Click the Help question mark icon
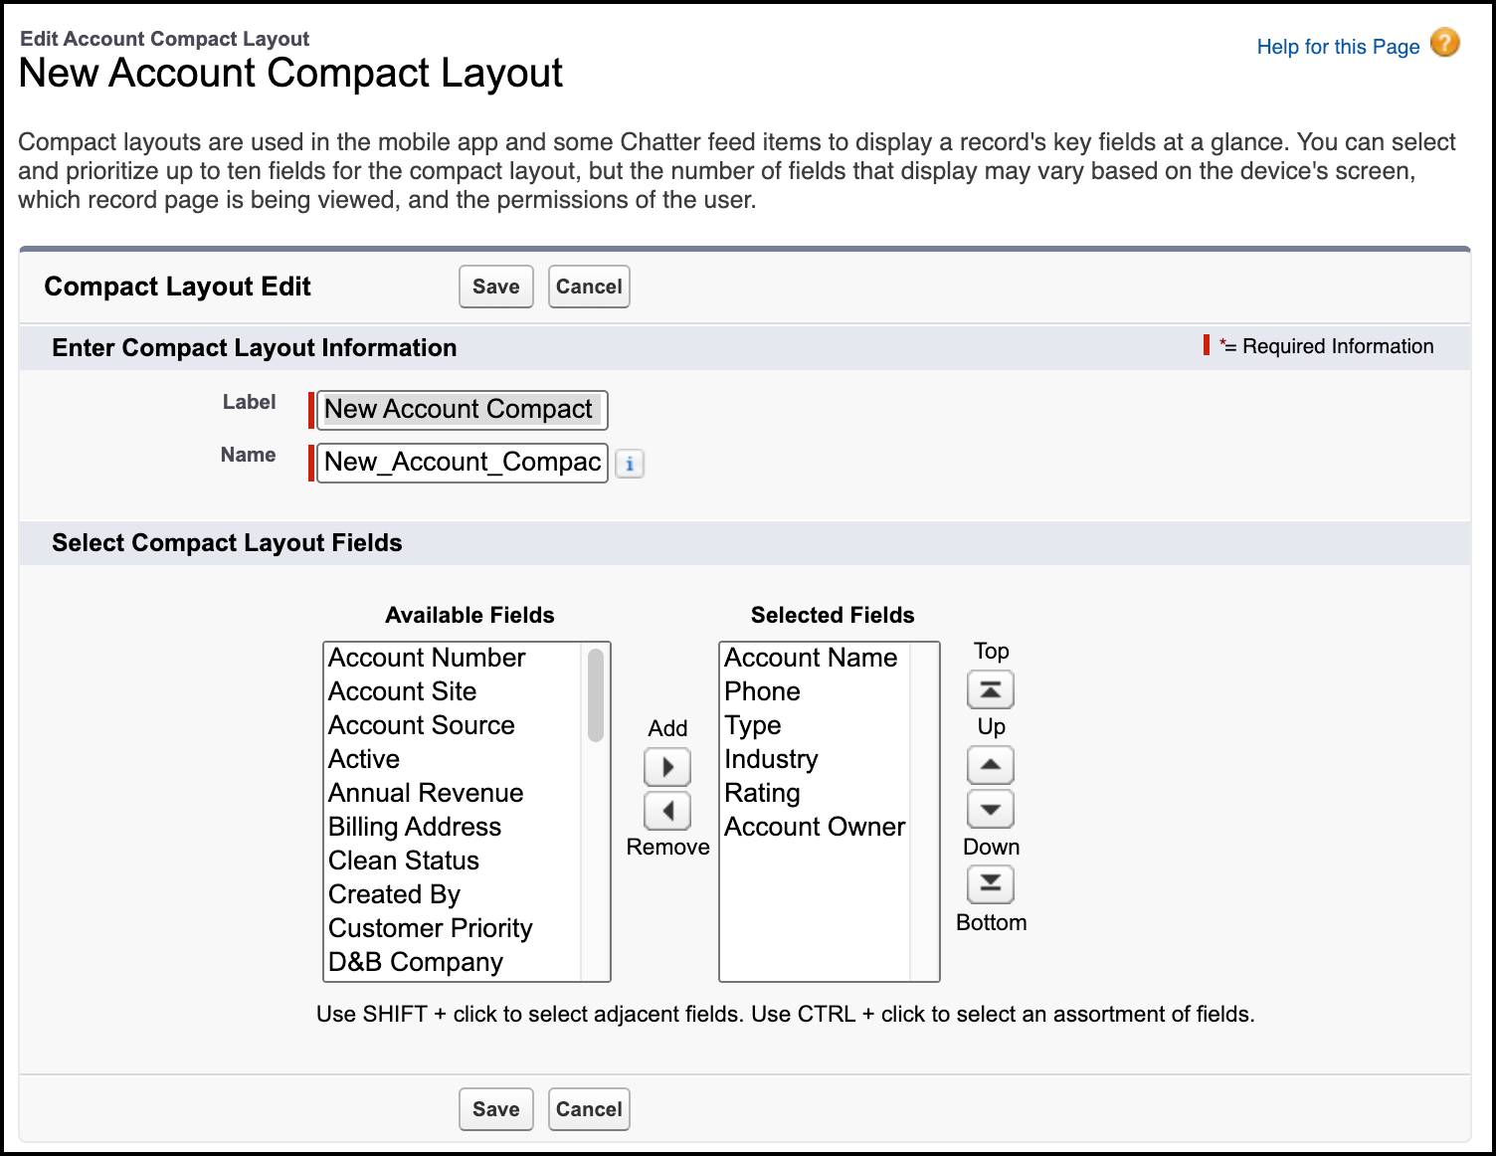 (1444, 43)
